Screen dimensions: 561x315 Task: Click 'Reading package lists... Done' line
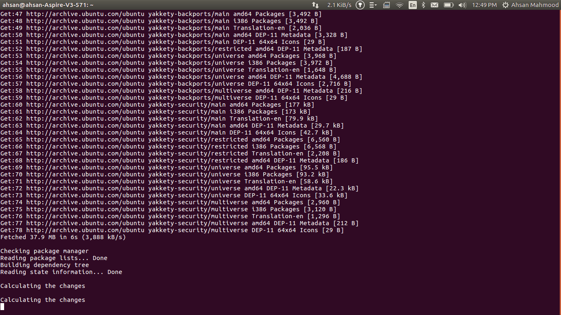click(x=54, y=258)
